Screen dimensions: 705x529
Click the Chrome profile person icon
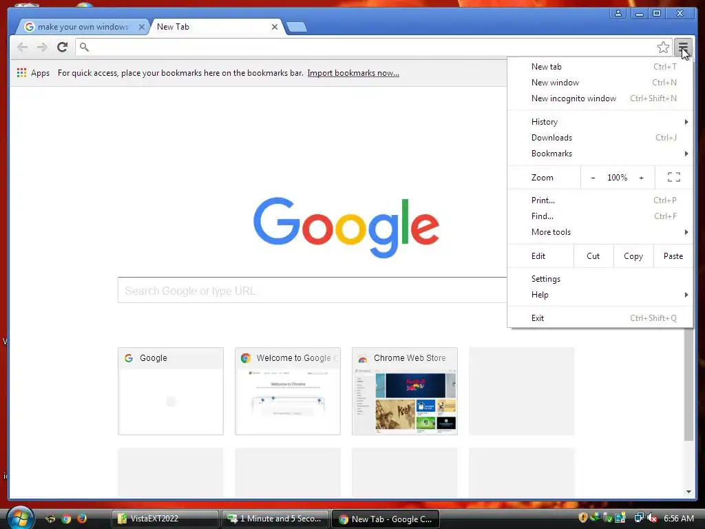pos(618,13)
